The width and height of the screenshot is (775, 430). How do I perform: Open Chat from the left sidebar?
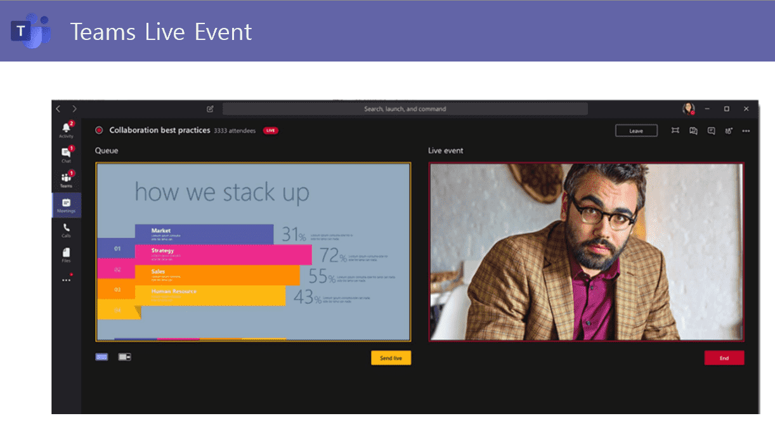(66, 154)
